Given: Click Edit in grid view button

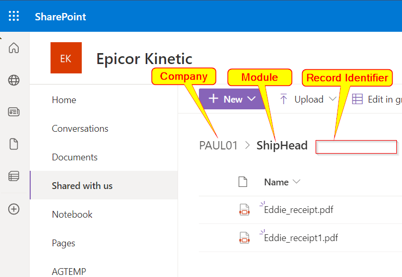Looking at the screenshot, I should (377, 99).
